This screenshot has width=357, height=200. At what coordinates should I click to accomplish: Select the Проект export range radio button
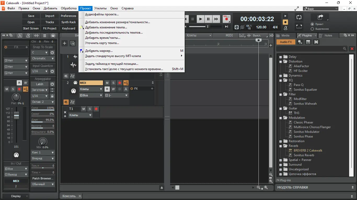(x=312, y=24)
